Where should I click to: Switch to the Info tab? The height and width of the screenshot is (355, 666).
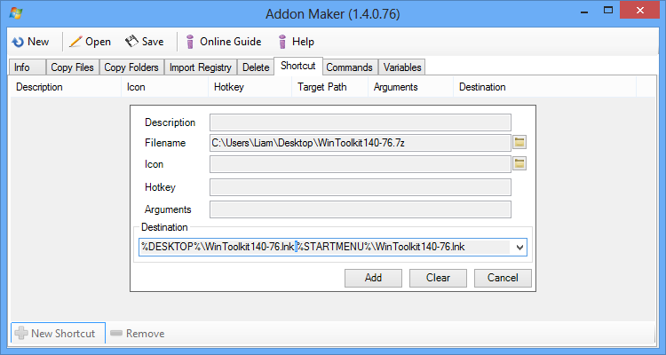pos(28,67)
